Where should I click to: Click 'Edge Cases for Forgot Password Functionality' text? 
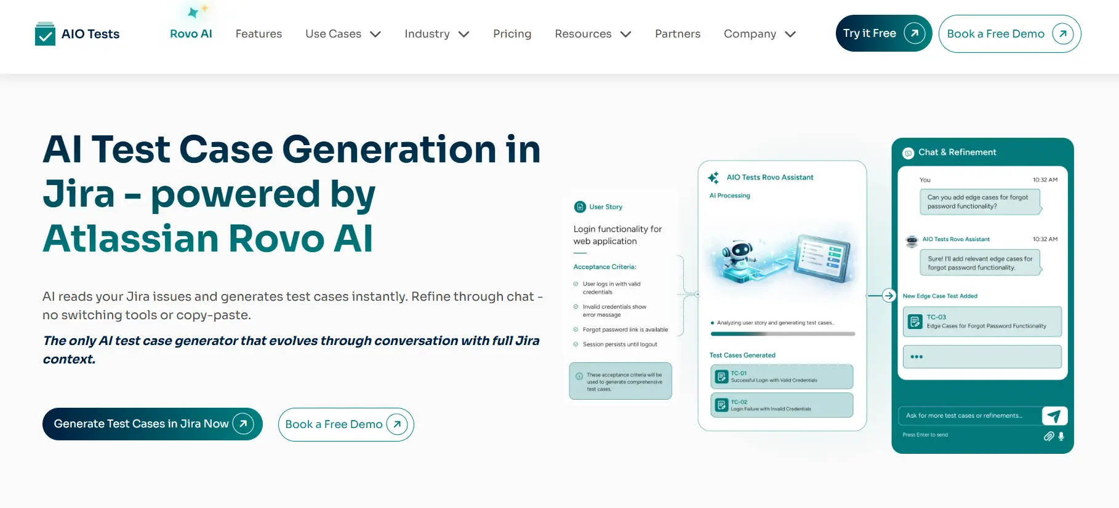click(x=986, y=326)
